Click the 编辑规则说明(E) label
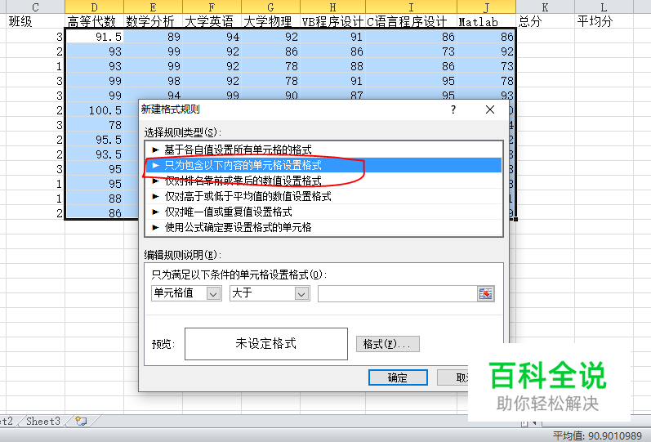651x442 pixels. click(183, 255)
